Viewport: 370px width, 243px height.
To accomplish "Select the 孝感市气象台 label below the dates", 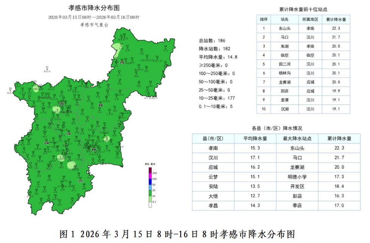I will coord(94,25).
